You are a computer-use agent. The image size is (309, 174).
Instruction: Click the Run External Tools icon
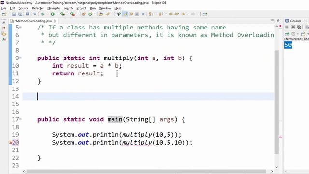point(72,14)
